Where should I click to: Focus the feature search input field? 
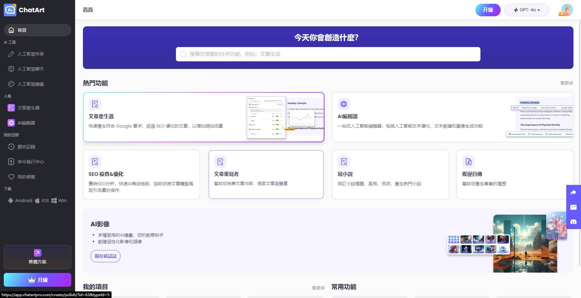pos(328,54)
